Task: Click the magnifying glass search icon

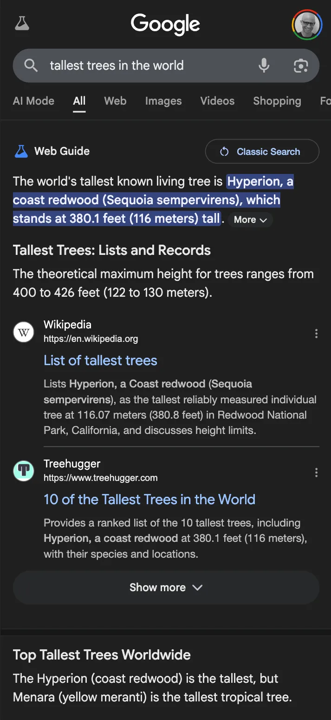Action: tap(31, 66)
